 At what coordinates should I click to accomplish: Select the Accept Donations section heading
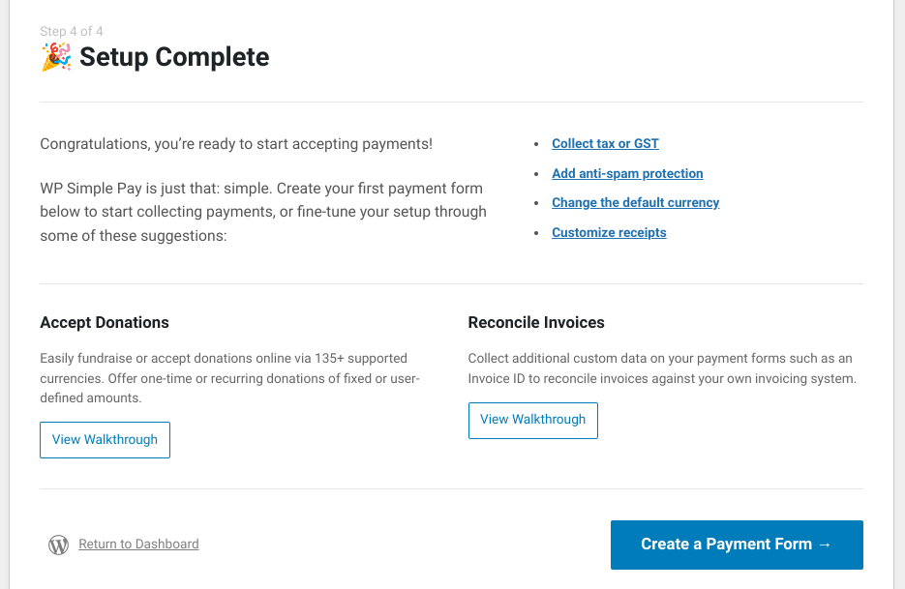click(x=105, y=322)
